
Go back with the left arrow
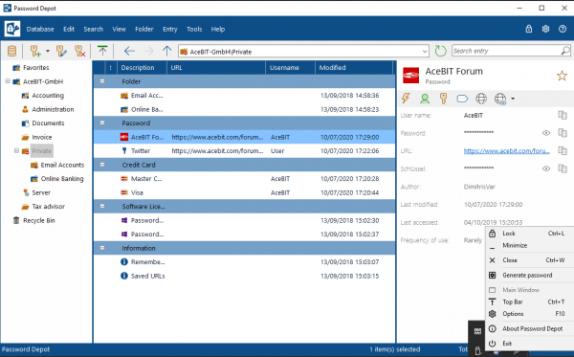[129, 51]
